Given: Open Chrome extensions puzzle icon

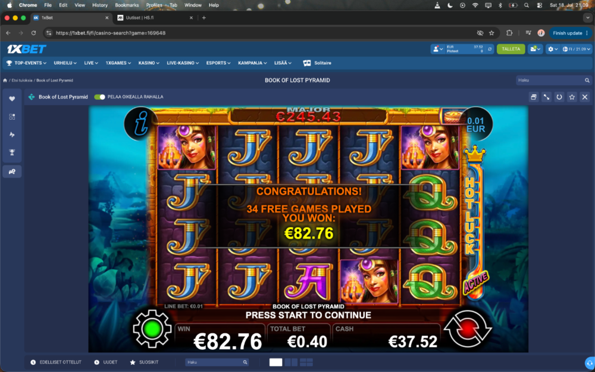Looking at the screenshot, I should (x=510, y=33).
